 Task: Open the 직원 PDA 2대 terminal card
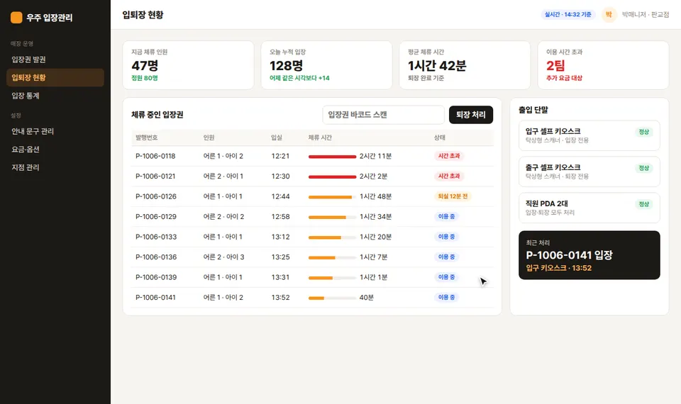[589, 208]
